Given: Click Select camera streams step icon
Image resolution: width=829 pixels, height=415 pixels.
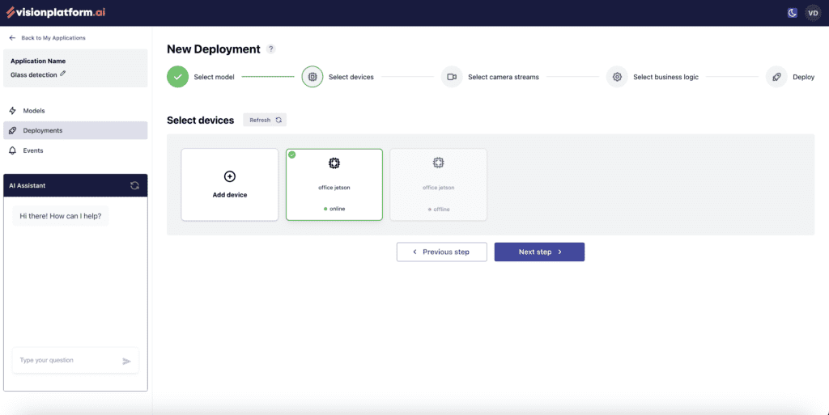Looking at the screenshot, I should pyautogui.click(x=452, y=77).
